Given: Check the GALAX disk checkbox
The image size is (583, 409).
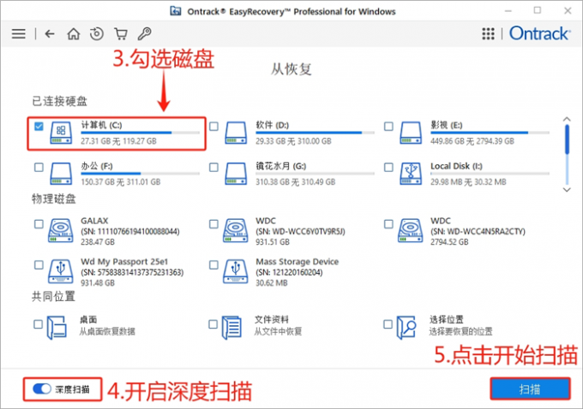Looking at the screenshot, I should [x=39, y=224].
